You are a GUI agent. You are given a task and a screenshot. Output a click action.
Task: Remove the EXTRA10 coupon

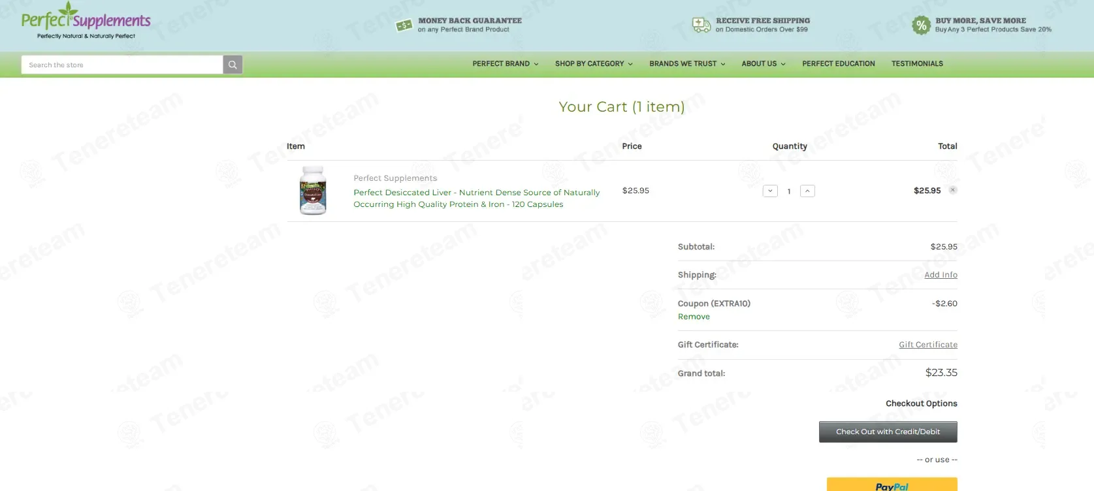[694, 317]
